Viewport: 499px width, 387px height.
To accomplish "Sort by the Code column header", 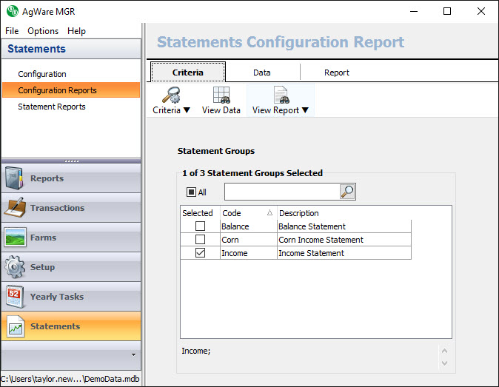I will (x=247, y=213).
